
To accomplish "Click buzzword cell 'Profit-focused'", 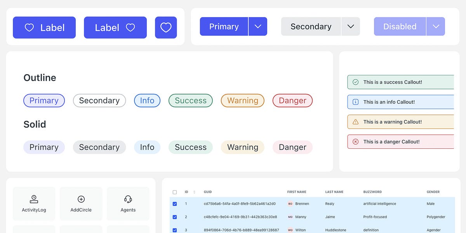I will (x=375, y=217).
